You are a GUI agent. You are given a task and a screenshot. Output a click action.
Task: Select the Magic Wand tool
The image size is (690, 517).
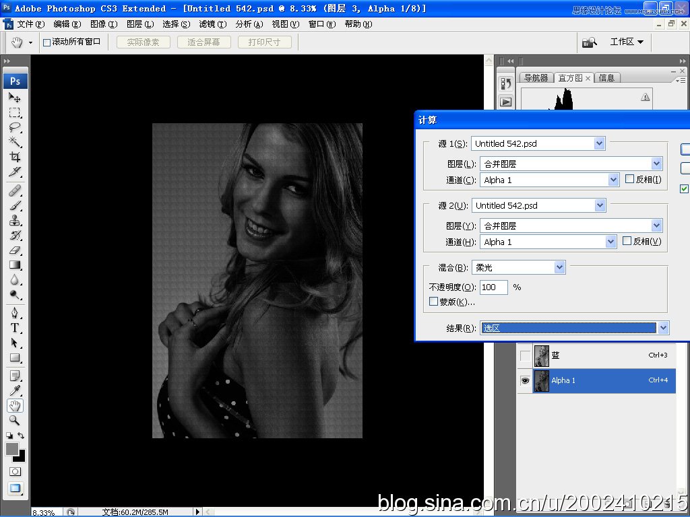pyautogui.click(x=15, y=142)
